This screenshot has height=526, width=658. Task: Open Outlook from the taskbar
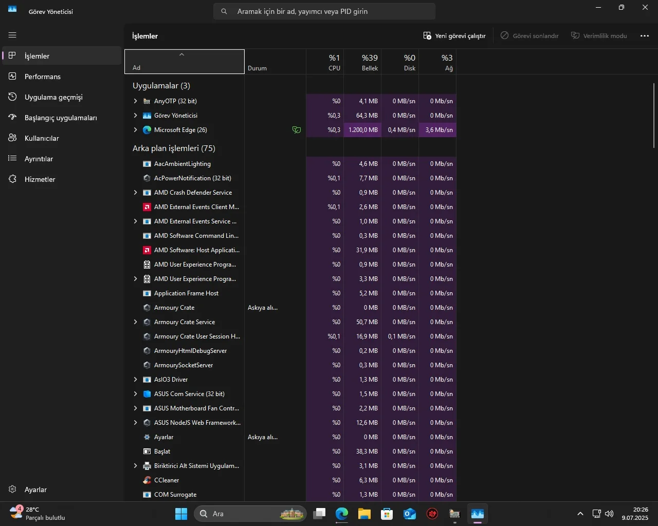click(410, 514)
